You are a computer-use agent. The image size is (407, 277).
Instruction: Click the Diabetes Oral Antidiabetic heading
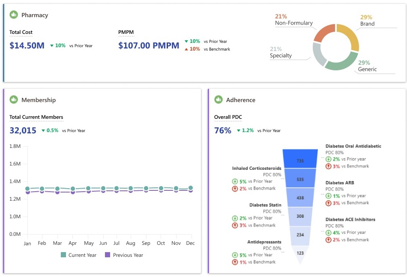tap(353, 146)
